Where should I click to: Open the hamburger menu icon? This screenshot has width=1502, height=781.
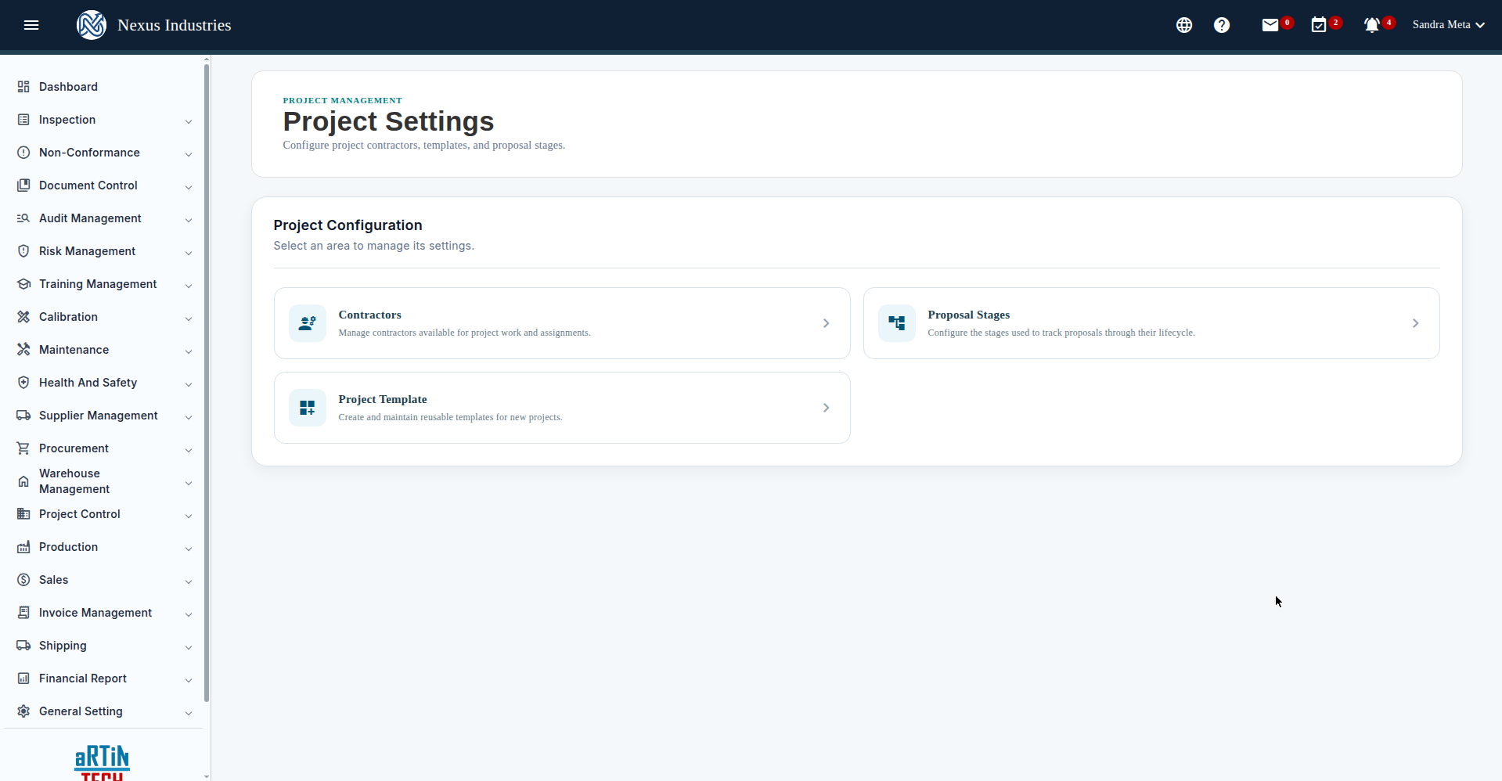pos(31,25)
